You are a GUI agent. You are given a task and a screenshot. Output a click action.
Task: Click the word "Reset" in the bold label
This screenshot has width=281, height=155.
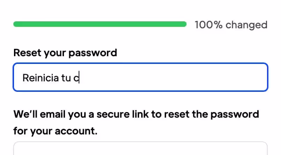click(x=27, y=53)
